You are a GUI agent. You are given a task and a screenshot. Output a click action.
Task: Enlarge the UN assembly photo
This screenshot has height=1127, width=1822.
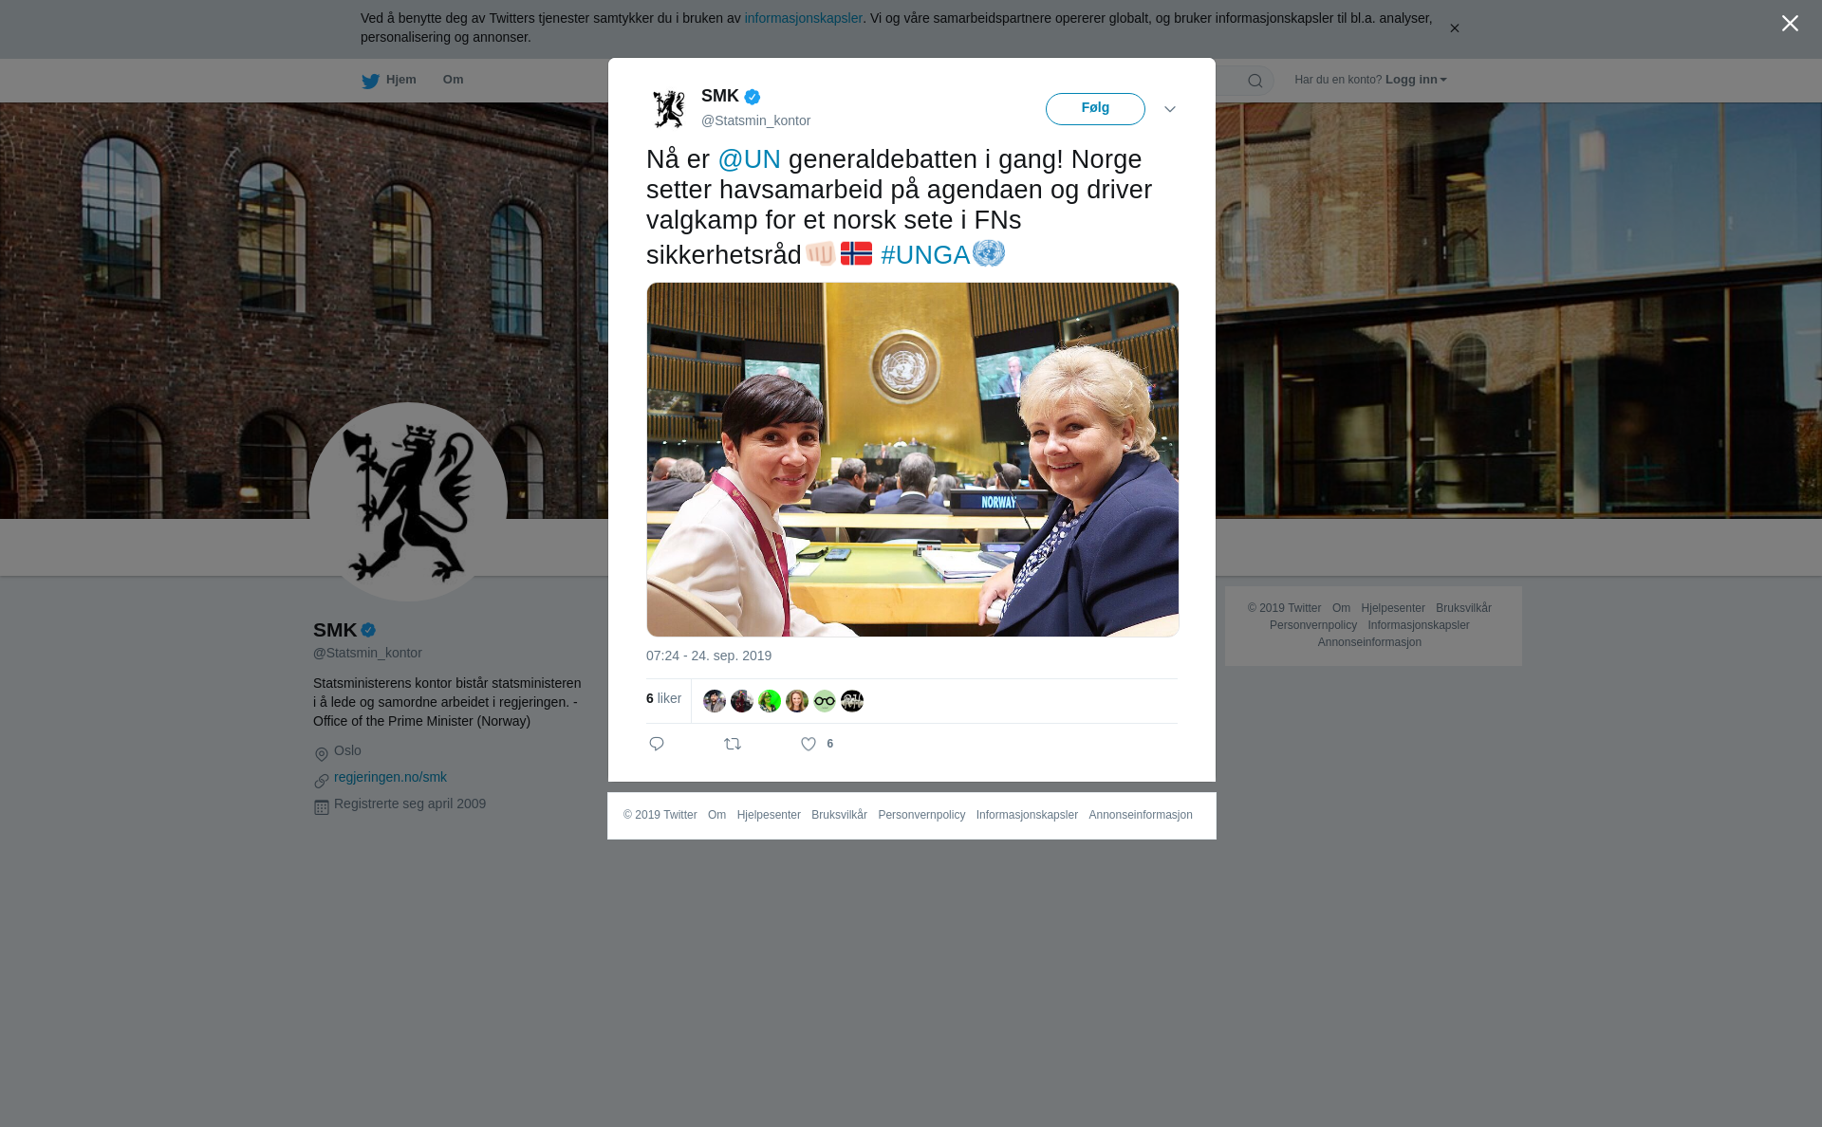tap(913, 459)
